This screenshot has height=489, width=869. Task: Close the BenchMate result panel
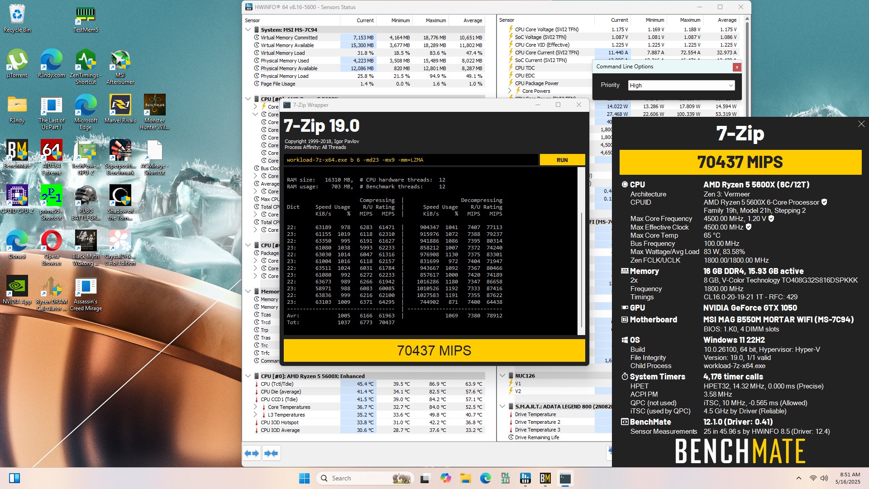(x=861, y=124)
